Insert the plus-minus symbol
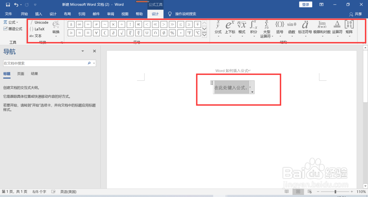Viewport: 368px width, 197px height. point(71,24)
